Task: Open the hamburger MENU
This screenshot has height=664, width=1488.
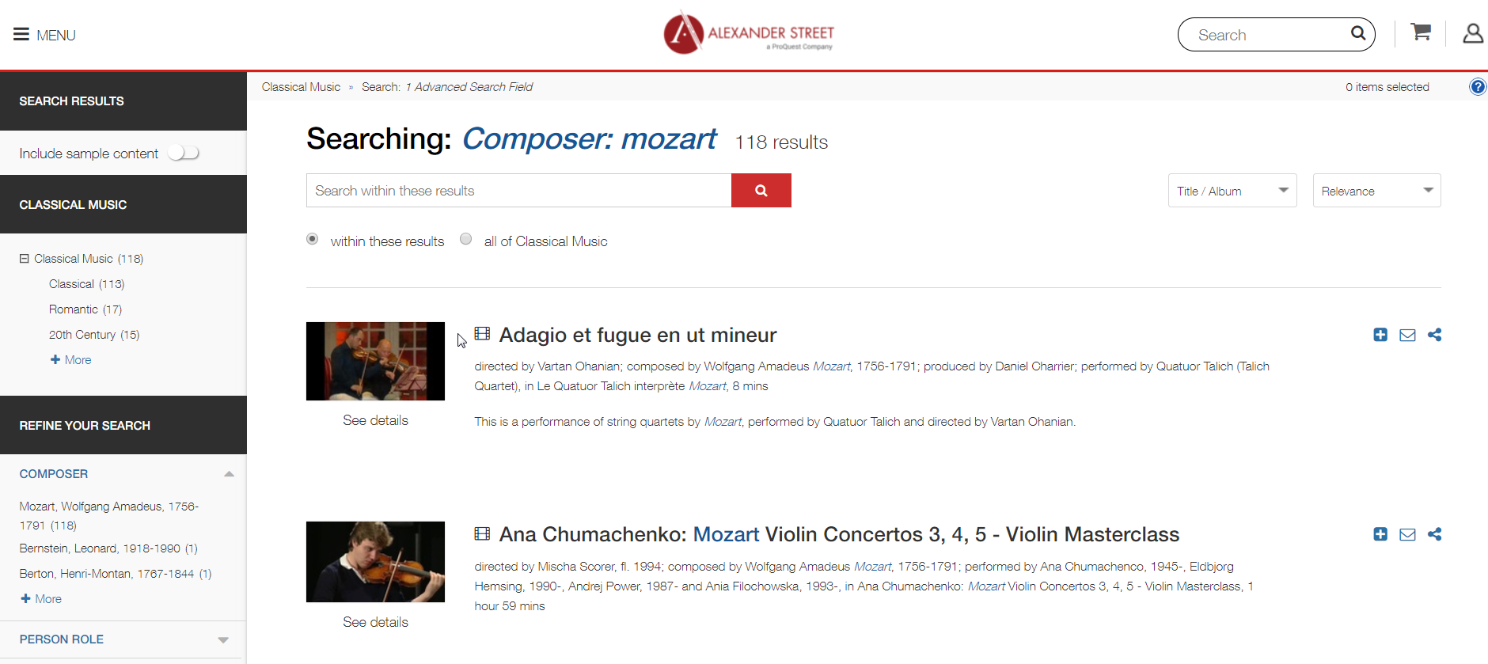Action: pos(44,35)
